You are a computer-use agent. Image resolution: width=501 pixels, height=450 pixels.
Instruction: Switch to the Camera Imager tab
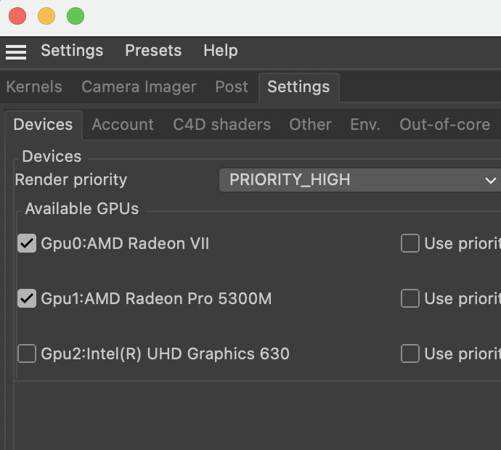coord(139,87)
